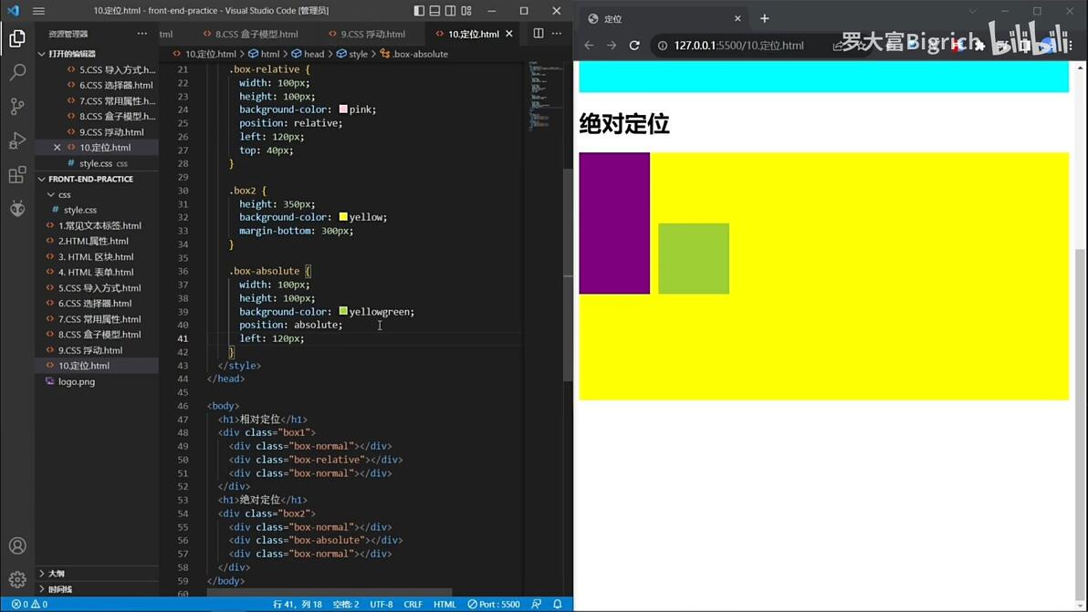Open notifications bell in status bar
Image resolution: width=1088 pixels, height=612 pixels.
[x=557, y=605]
